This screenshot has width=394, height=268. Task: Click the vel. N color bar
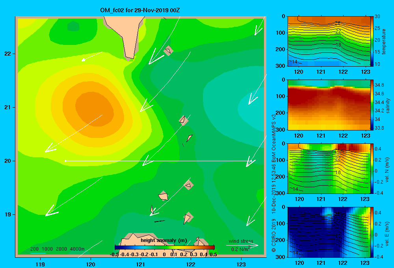tap(372, 169)
